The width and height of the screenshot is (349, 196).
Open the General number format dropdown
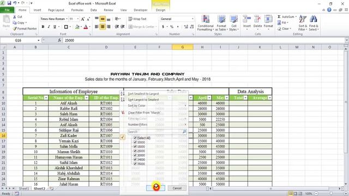(192, 19)
